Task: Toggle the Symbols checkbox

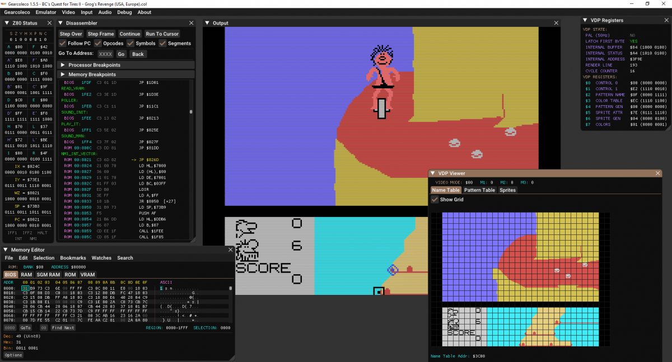Action: coord(130,43)
